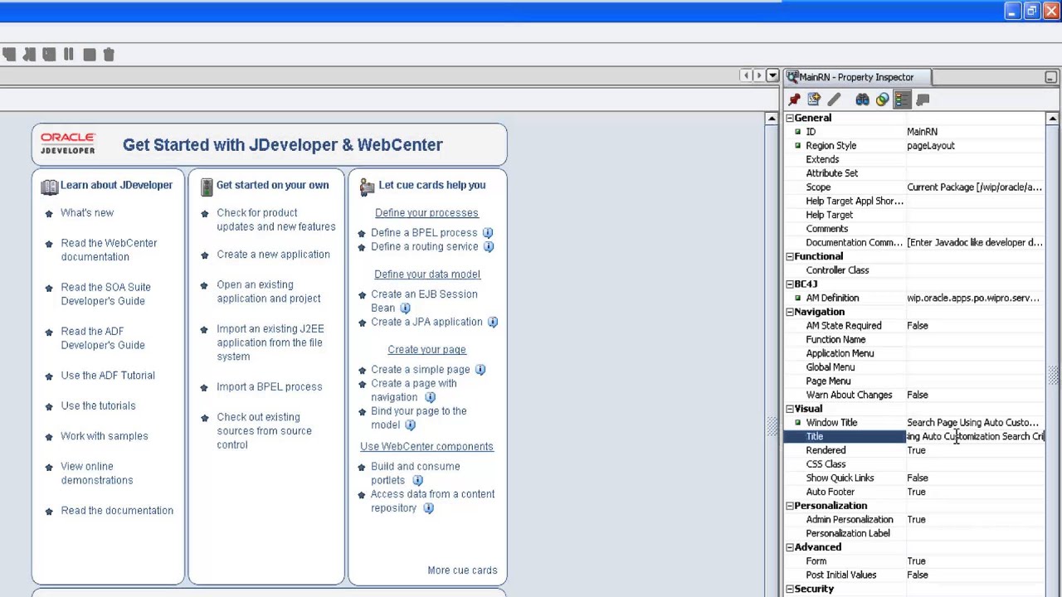The width and height of the screenshot is (1062, 597).
Task: Click info icon after Access data from a content repository
Action: point(428,508)
